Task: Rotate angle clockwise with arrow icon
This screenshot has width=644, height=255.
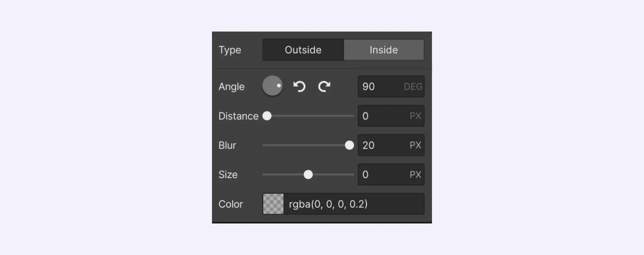Action: (324, 87)
